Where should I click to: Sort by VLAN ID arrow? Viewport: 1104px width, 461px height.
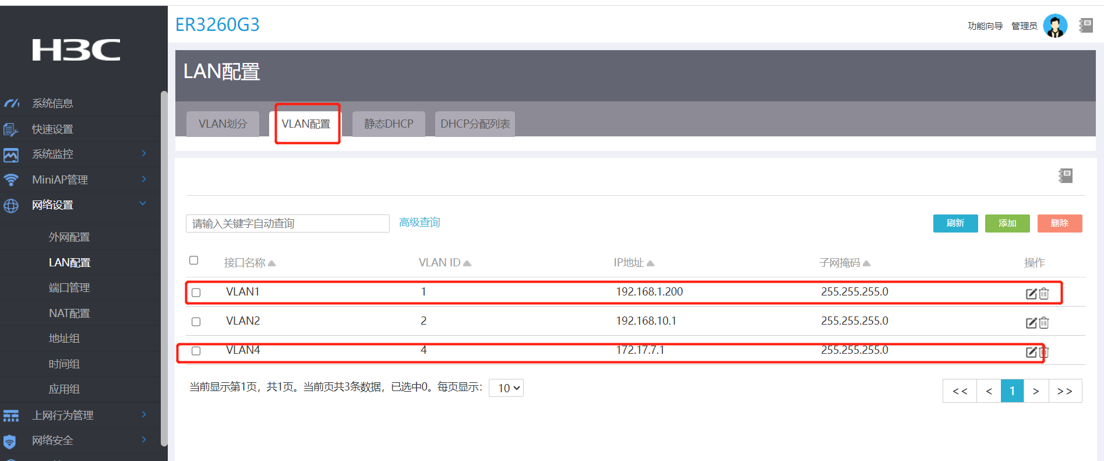[467, 263]
